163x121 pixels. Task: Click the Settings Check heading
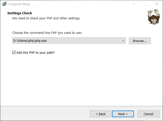coord(20,13)
